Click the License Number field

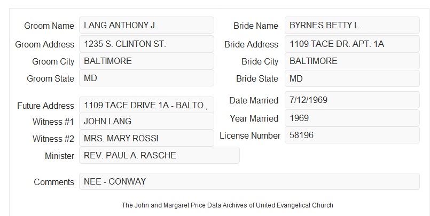352,135
